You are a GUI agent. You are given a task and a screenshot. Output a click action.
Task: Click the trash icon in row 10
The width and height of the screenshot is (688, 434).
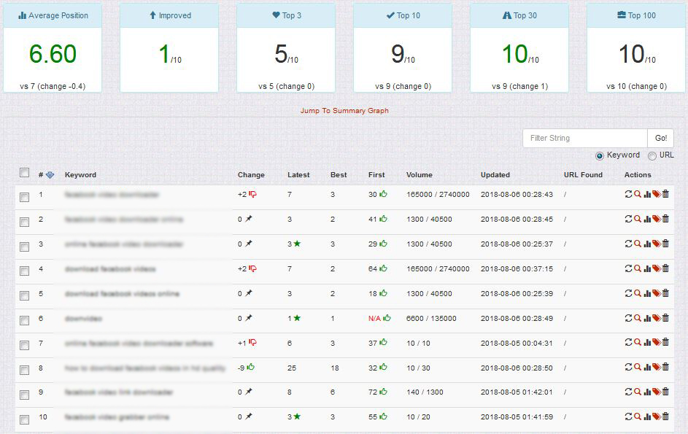pos(665,417)
